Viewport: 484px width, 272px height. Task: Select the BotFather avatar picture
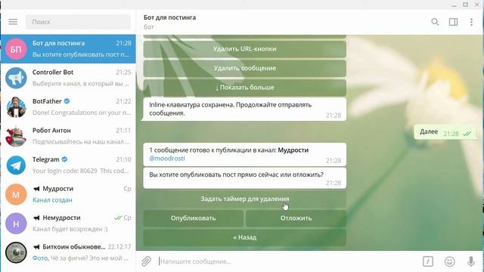coord(16,107)
